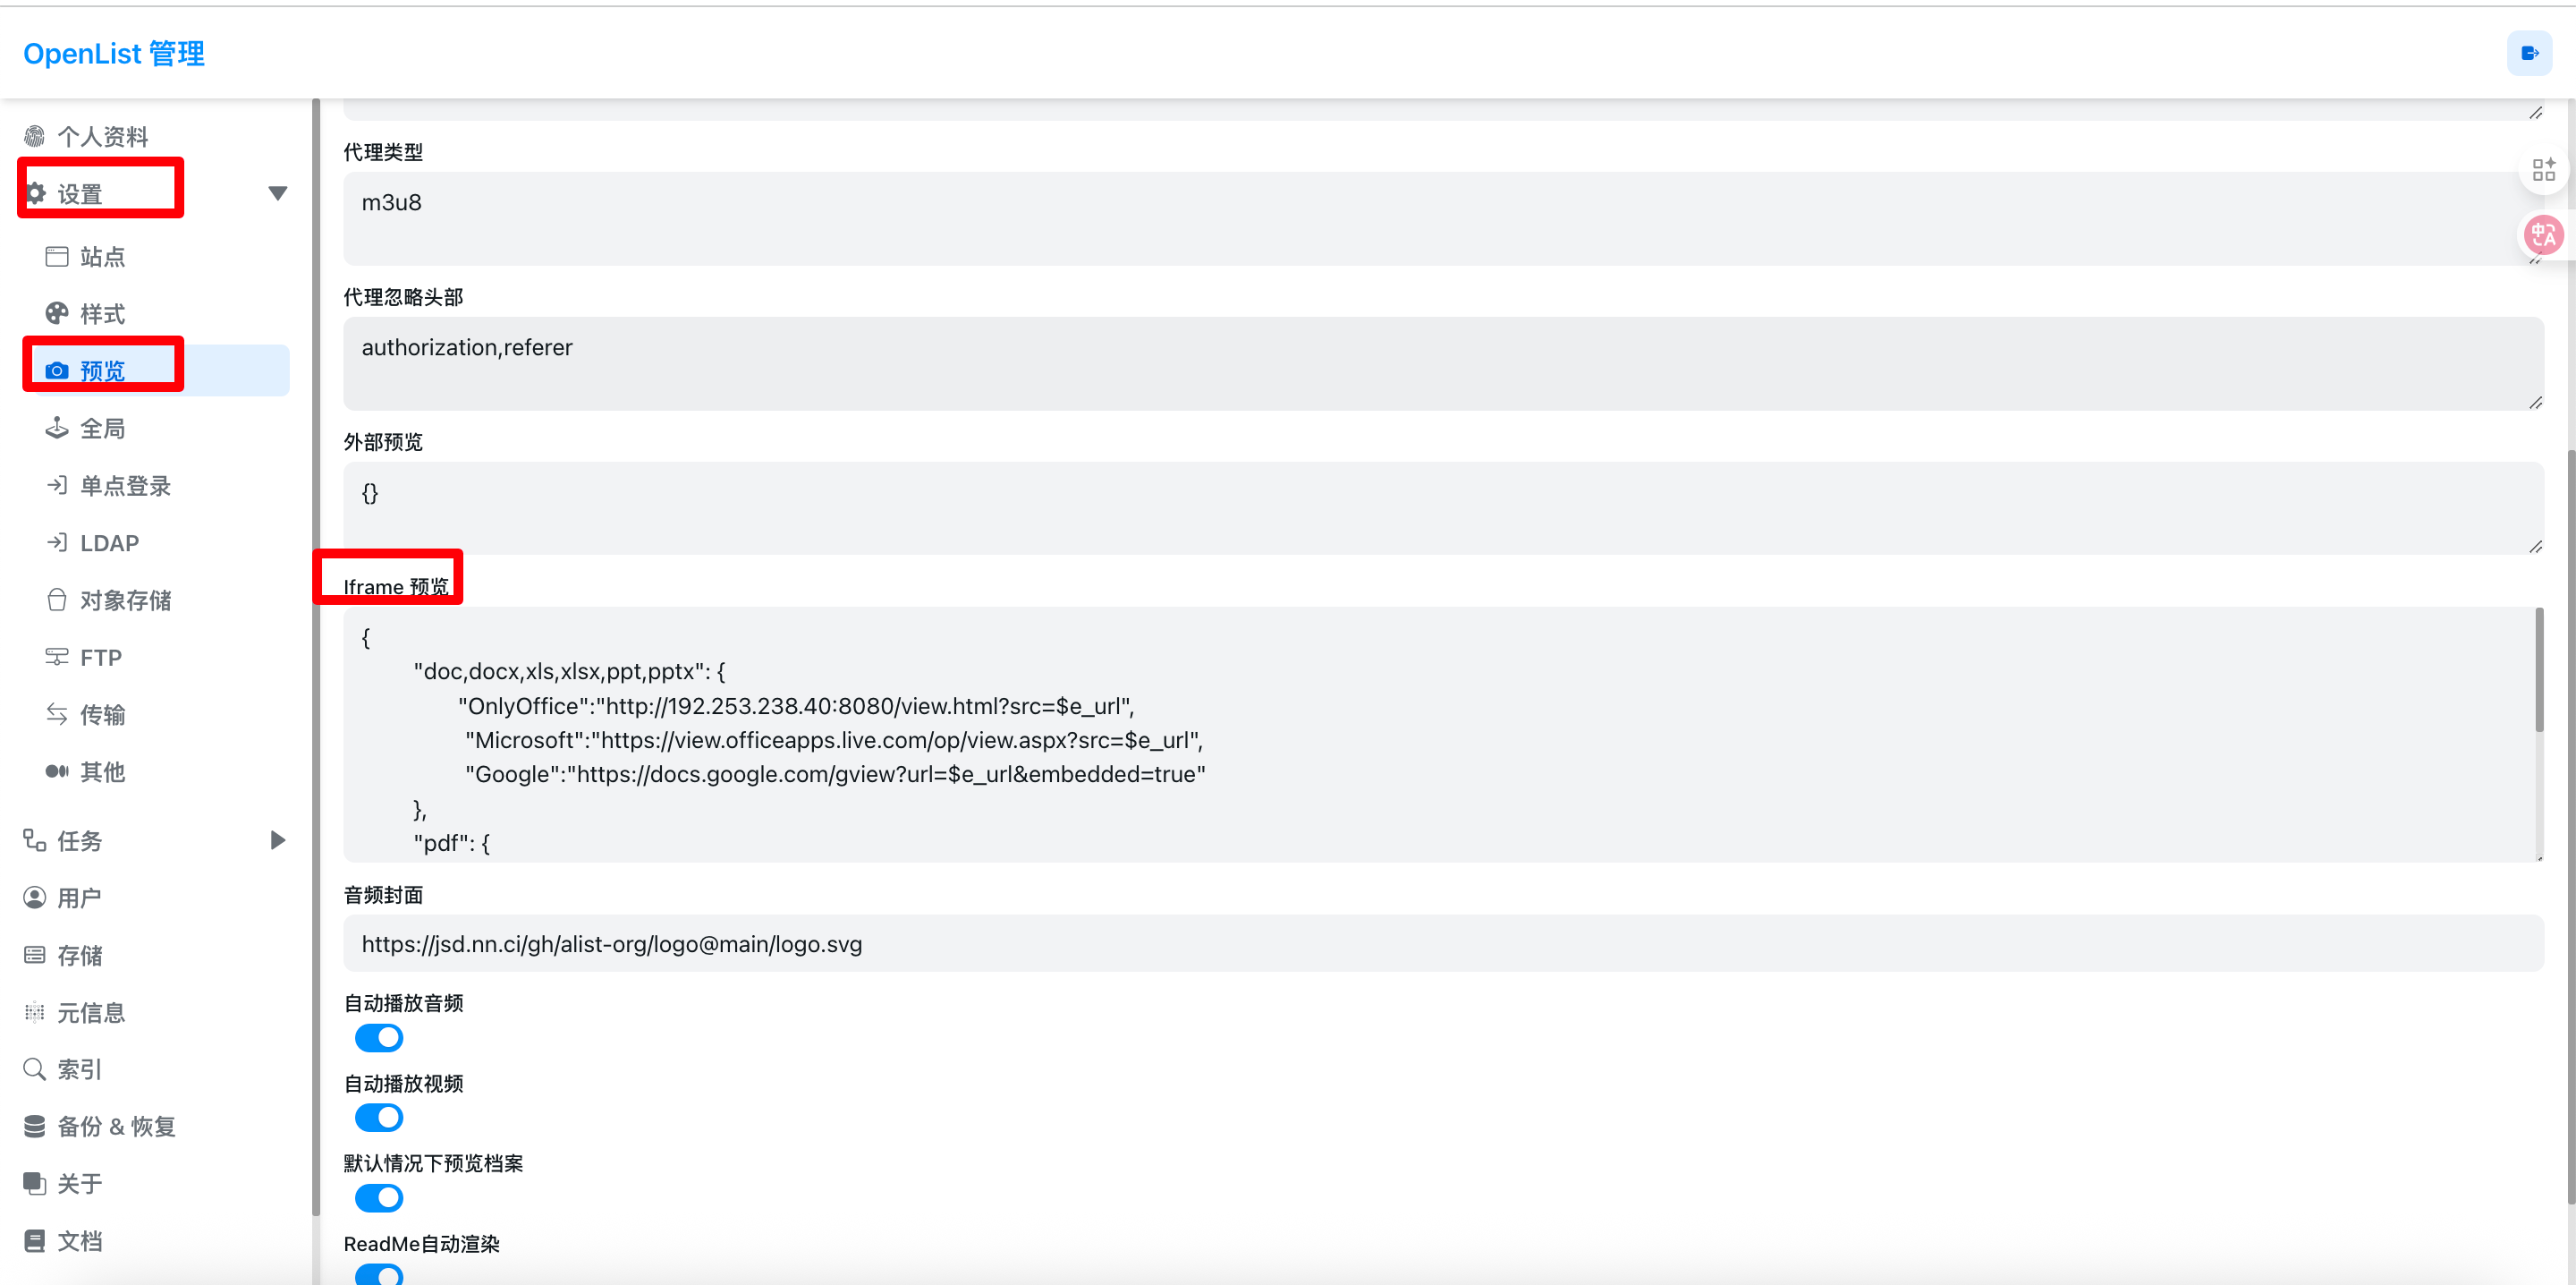Click the resize handle of 外部预览 textarea
Screen dimensions: 2576x1285
point(2535,547)
